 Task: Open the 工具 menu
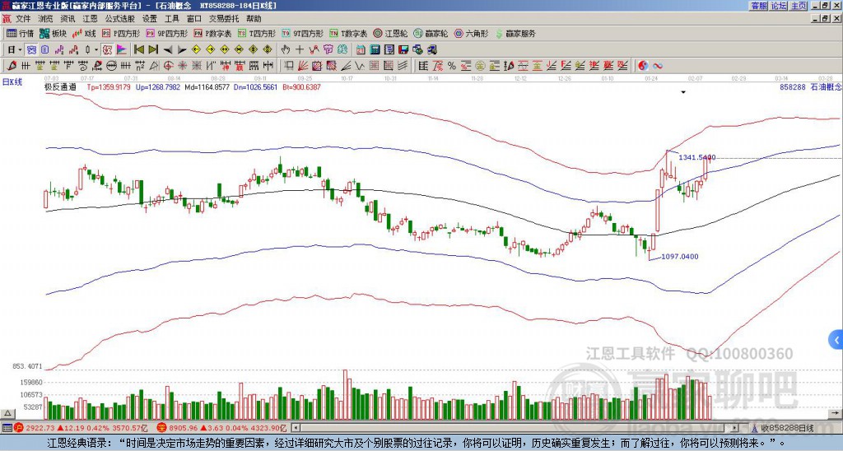[172, 19]
